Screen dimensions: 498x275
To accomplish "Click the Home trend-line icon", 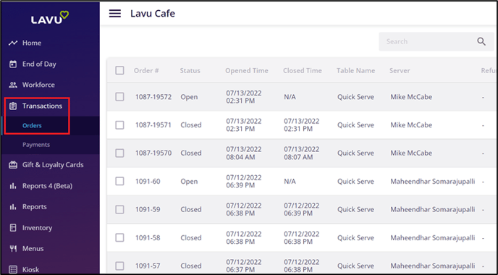I will tap(13, 43).
